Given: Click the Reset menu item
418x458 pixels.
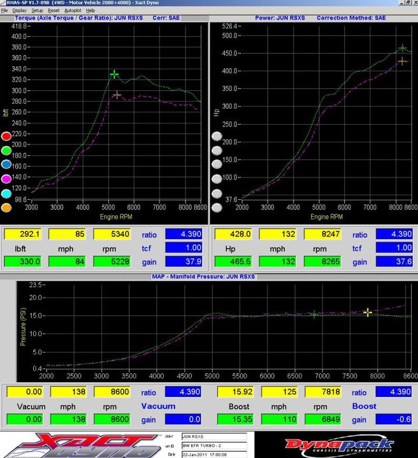Looking at the screenshot, I should click(54, 11).
